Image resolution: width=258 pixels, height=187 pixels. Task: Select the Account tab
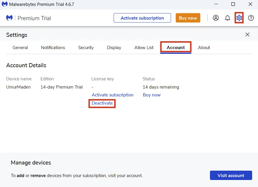(x=176, y=48)
